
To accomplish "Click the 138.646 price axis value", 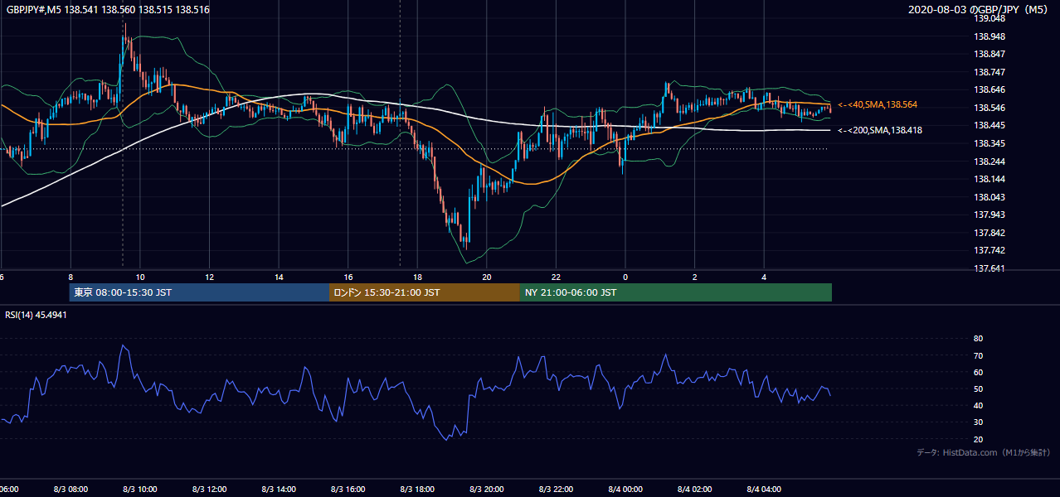I will 989,90.
